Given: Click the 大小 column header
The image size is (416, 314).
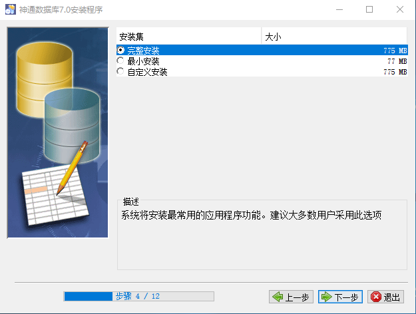Looking at the screenshot, I should pos(334,37).
